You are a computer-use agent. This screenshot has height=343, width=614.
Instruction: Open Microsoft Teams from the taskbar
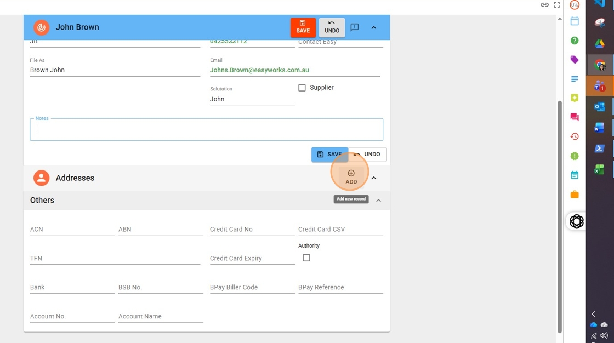599,86
